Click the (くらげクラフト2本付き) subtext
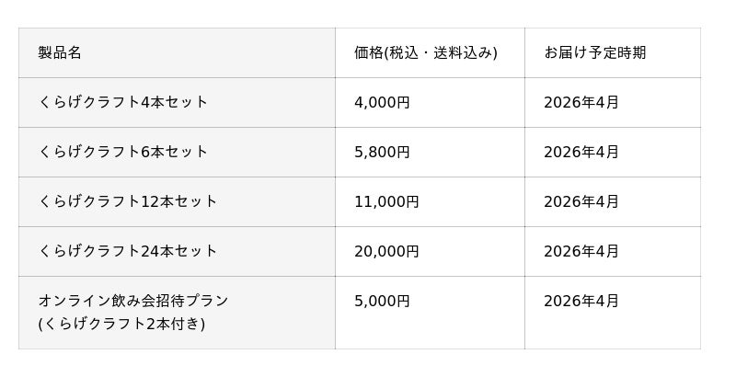 click(x=121, y=324)
